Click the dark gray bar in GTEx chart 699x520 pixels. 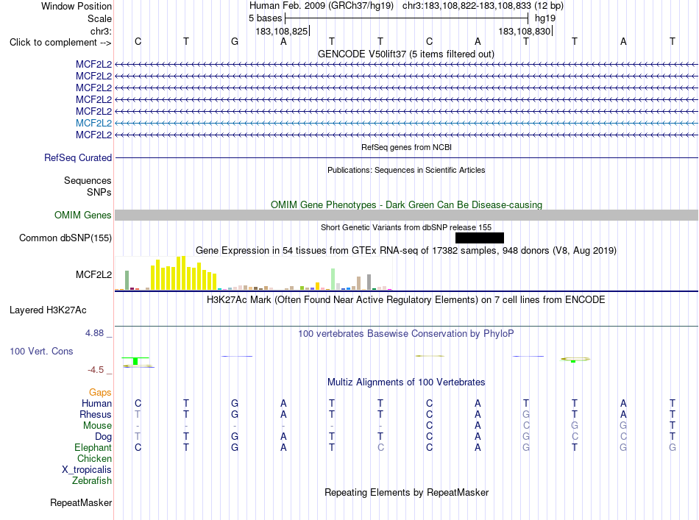point(369,282)
